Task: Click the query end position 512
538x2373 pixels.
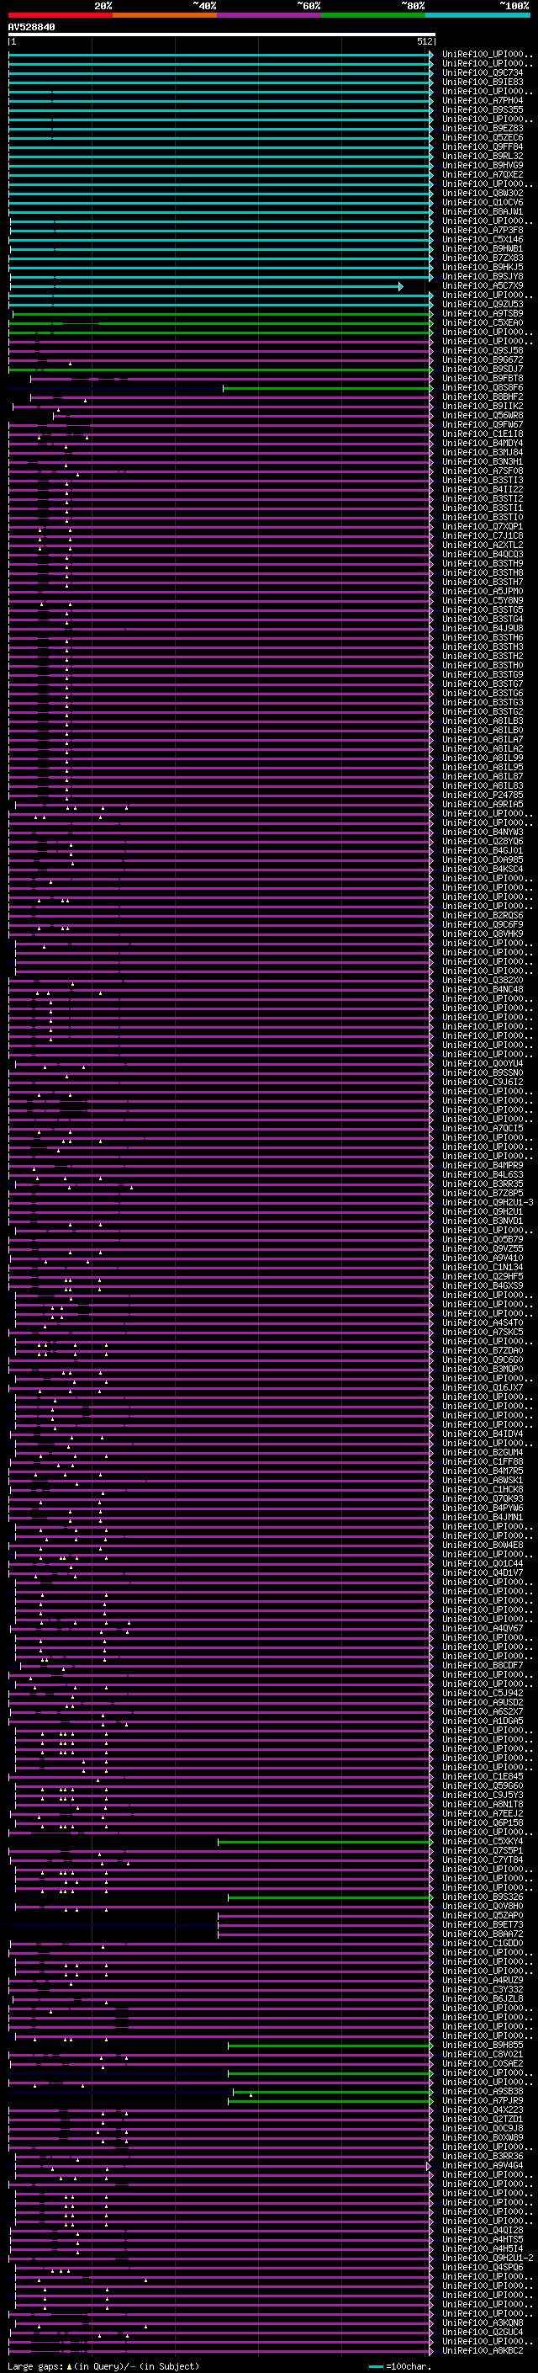Action: click(x=424, y=41)
